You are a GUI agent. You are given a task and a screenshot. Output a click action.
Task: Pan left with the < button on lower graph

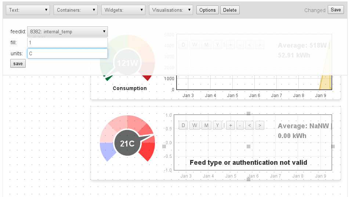[x=250, y=126]
